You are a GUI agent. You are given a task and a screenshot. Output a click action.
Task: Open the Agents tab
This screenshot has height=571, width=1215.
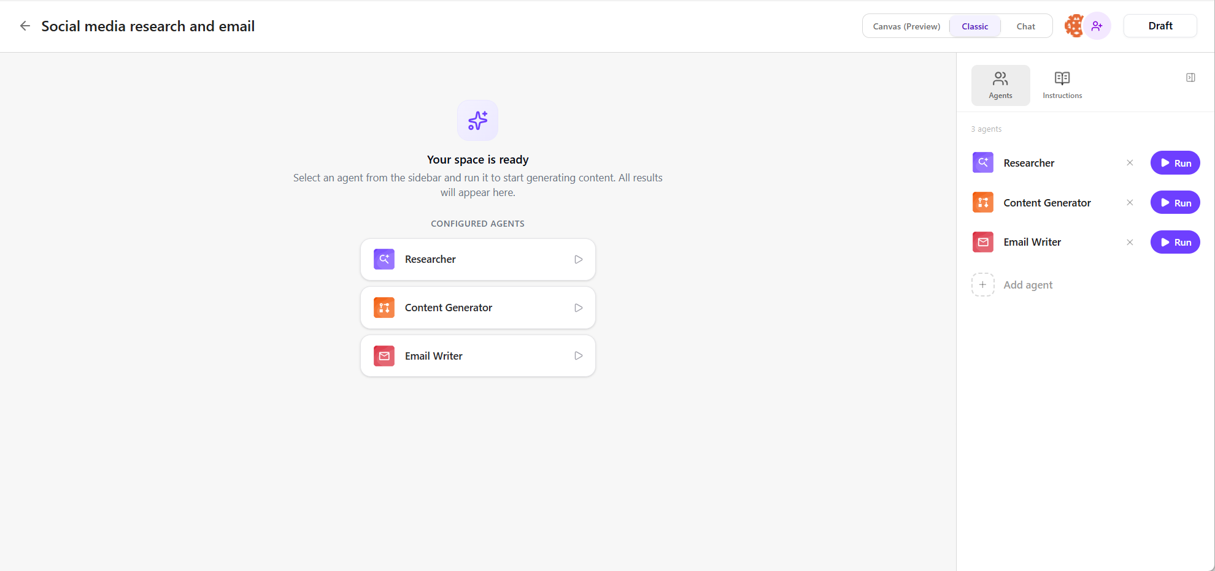pos(1000,85)
